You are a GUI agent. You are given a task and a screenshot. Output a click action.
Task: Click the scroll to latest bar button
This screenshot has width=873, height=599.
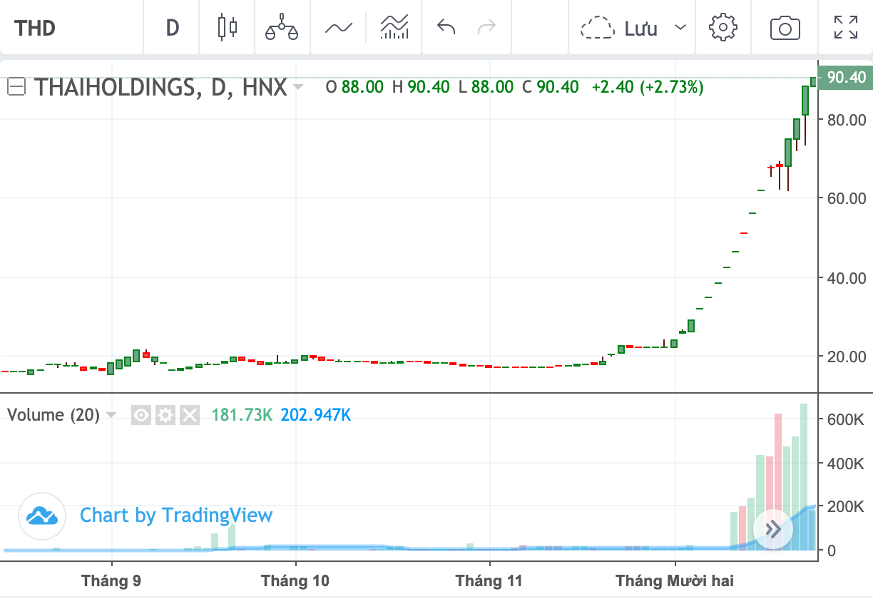coord(773,529)
